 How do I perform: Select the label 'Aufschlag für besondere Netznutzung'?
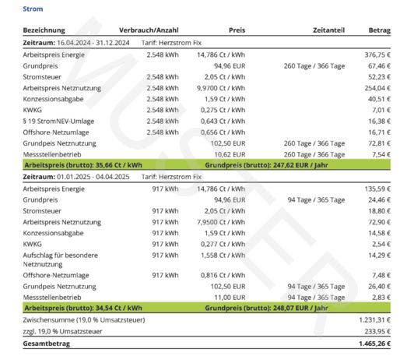[x=60, y=260]
